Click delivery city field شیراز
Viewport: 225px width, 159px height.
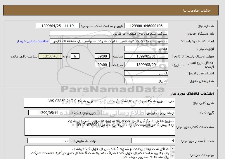[x=146, y=81]
